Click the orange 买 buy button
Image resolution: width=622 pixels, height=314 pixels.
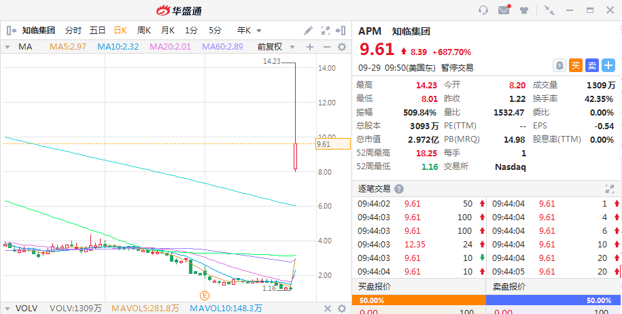[576, 65]
